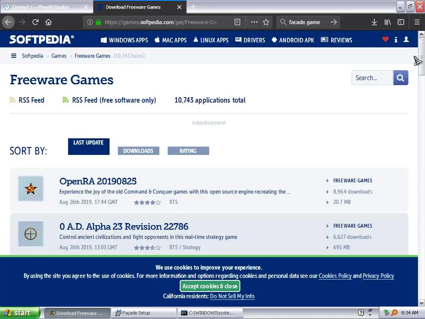Viewport: 425px width, 319px height.
Task: Click Accept cookies & close
Action: (x=210, y=286)
